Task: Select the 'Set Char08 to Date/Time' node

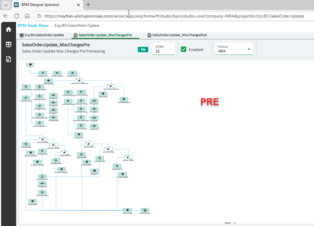Action: pos(72,73)
